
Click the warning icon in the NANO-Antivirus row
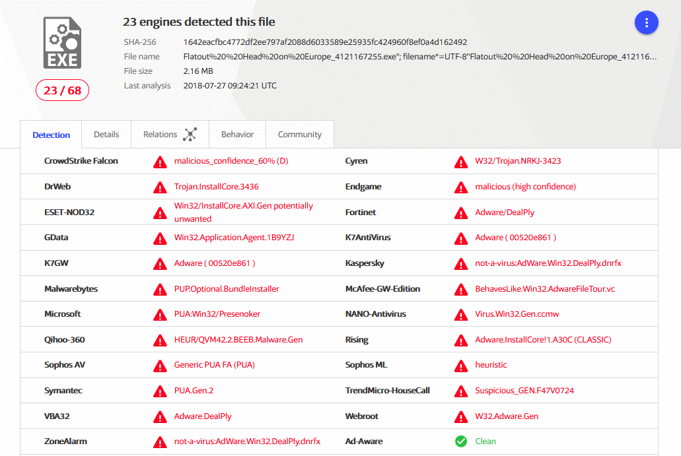tap(461, 315)
